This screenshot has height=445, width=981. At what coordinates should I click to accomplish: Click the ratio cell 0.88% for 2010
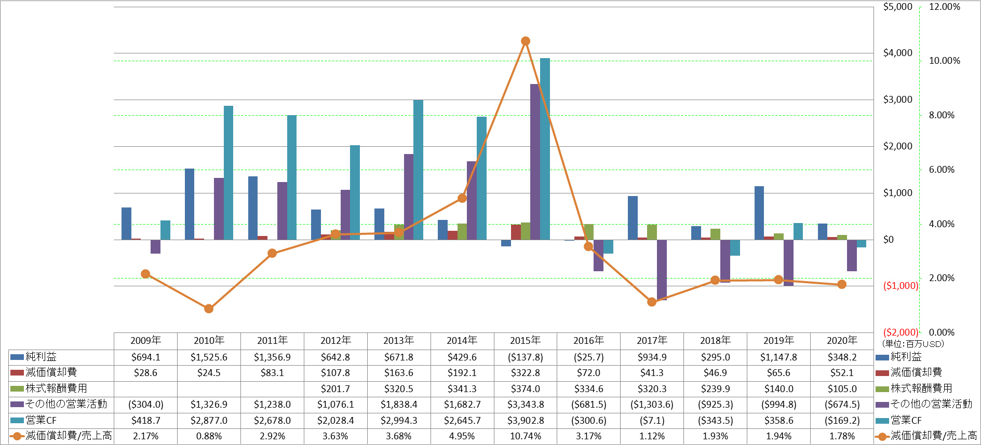coord(209,436)
